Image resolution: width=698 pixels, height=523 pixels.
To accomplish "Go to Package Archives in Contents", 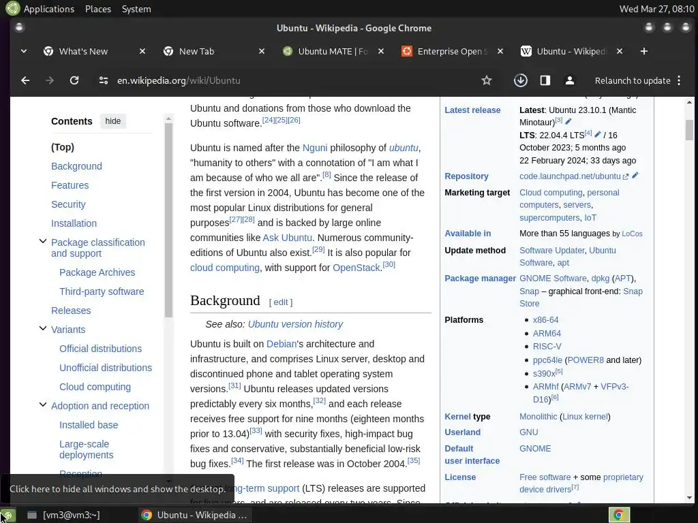I will coord(97,272).
